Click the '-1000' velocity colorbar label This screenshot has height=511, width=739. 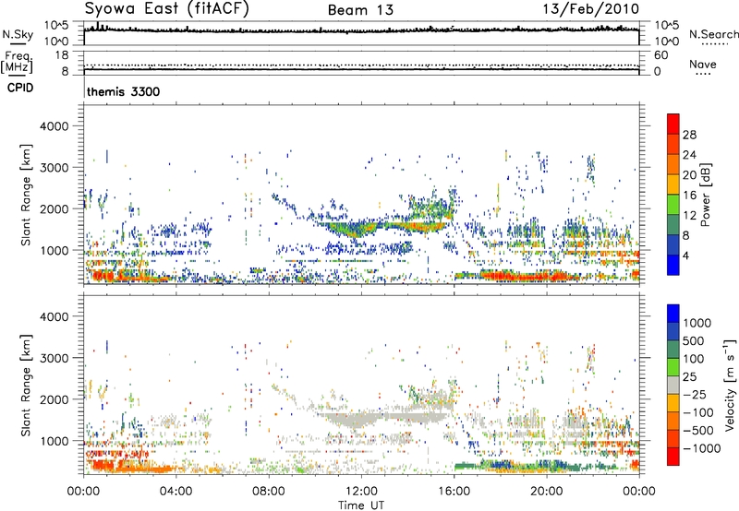point(702,448)
